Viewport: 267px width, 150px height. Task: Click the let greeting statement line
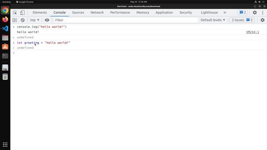43,42
